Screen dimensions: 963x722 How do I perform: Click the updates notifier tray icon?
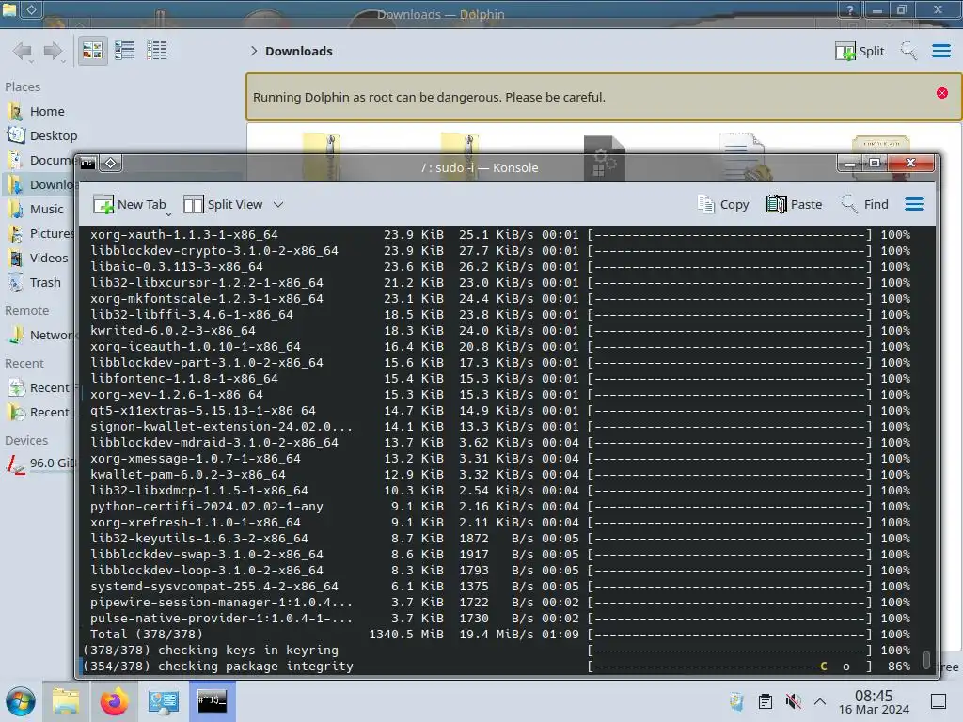(x=736, y=701)
